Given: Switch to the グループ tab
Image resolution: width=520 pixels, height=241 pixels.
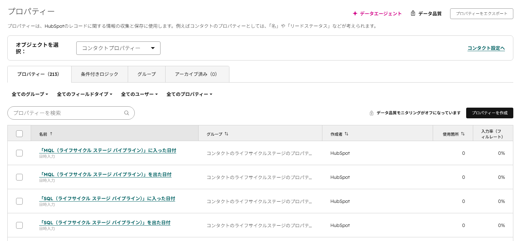Looking at the screenshot, I should click(x=146, y=74).
